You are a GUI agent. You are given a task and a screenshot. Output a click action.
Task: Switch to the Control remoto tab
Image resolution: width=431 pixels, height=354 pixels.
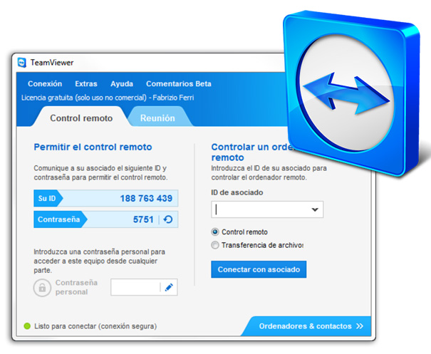pos(81,118)
